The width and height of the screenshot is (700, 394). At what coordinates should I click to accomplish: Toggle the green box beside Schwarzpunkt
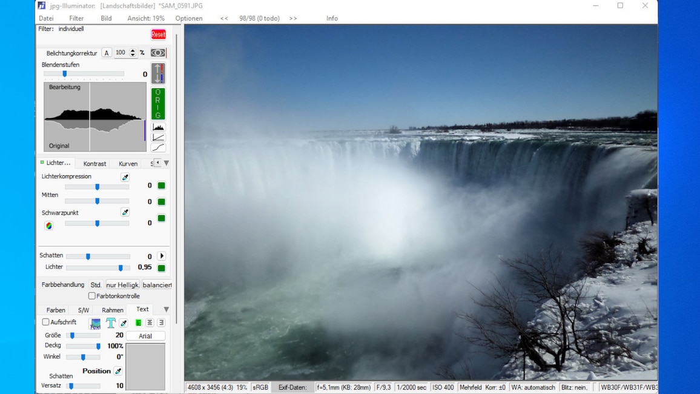pyautogui.click(x=162, y=218)
